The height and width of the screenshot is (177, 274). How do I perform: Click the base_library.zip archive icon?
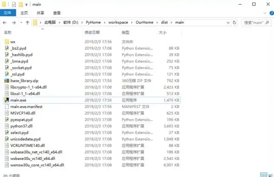coord(7,81)
